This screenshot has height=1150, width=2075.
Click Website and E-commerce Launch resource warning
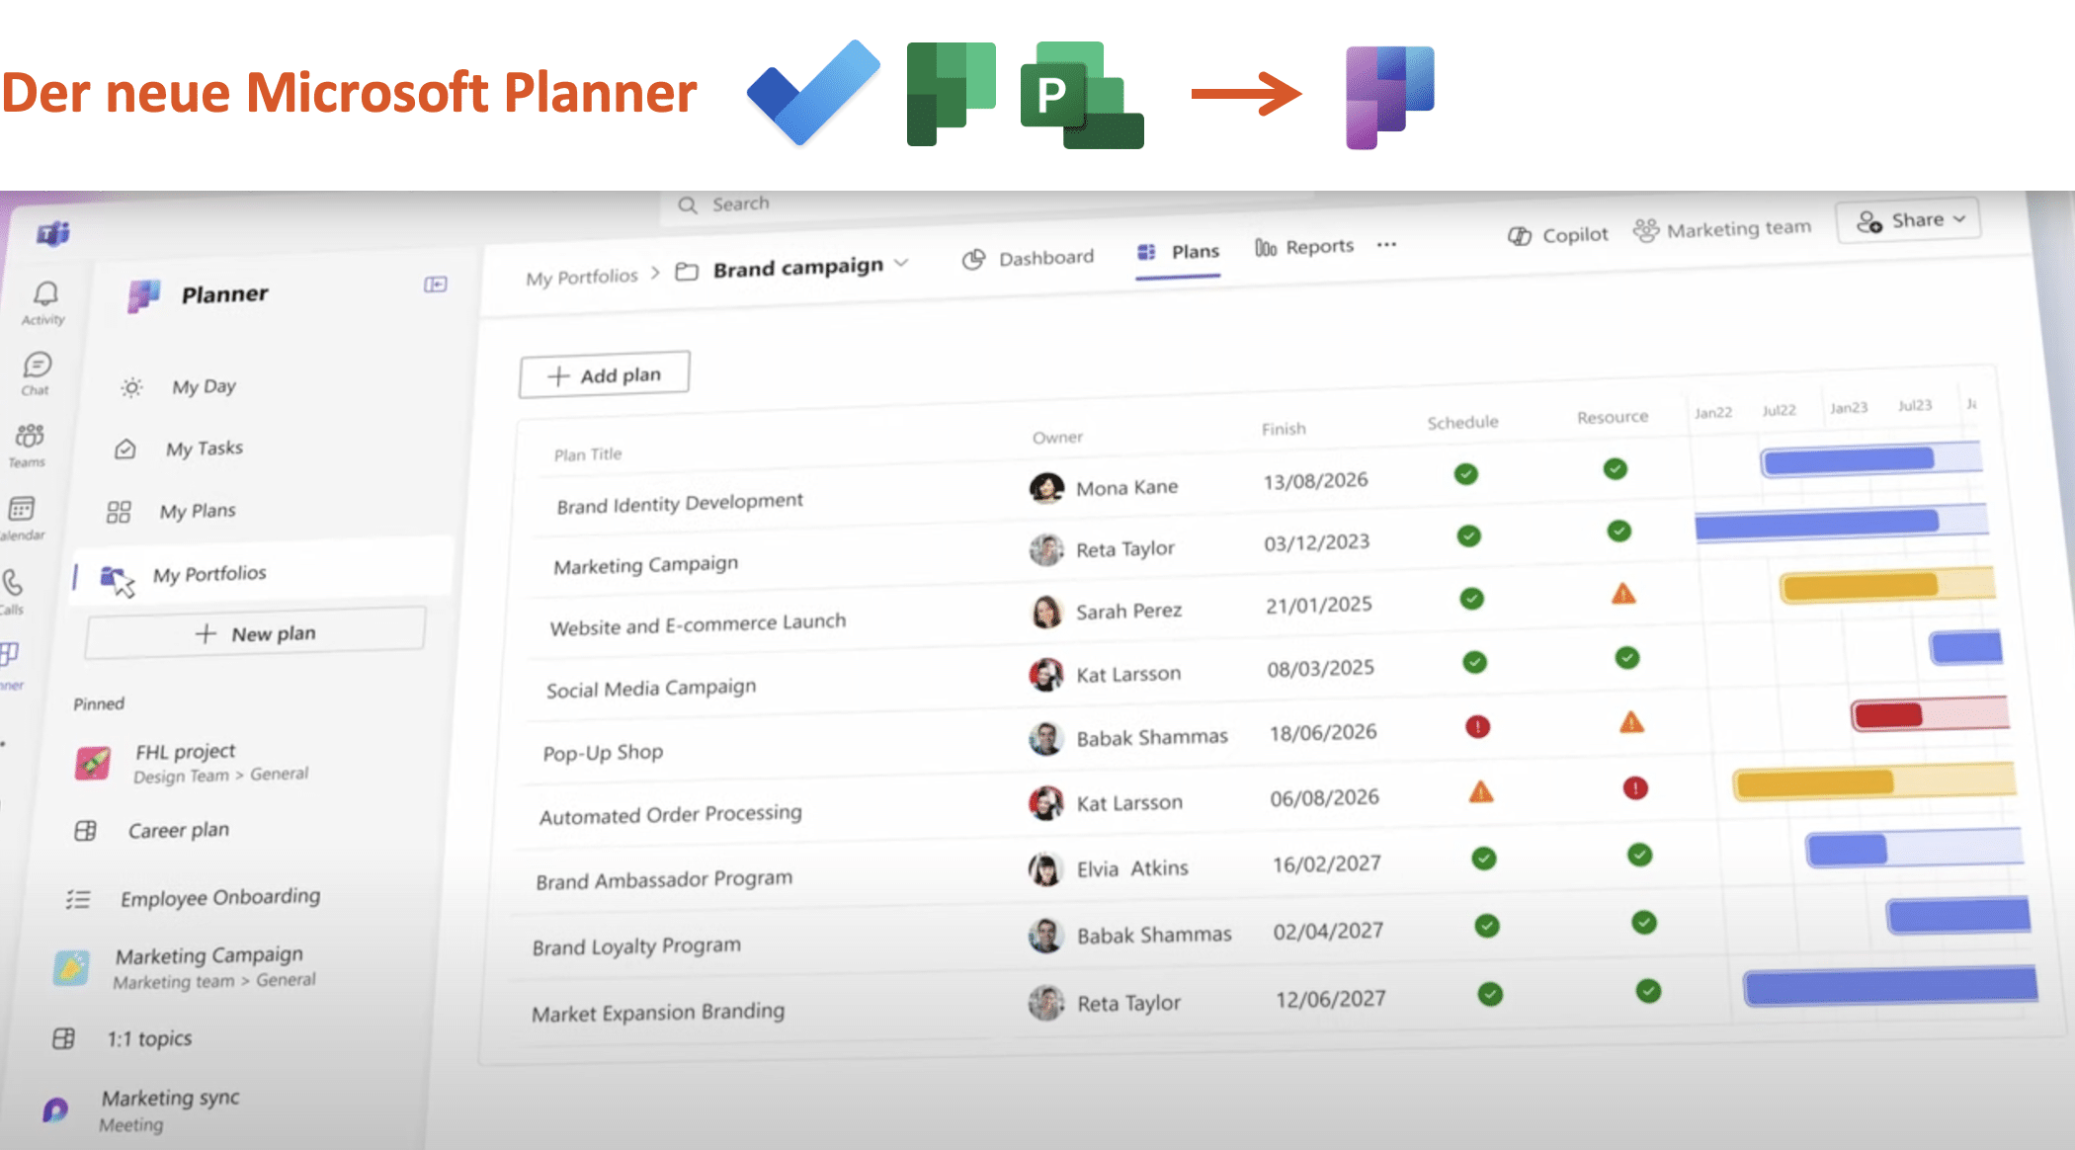[1623, 594]
